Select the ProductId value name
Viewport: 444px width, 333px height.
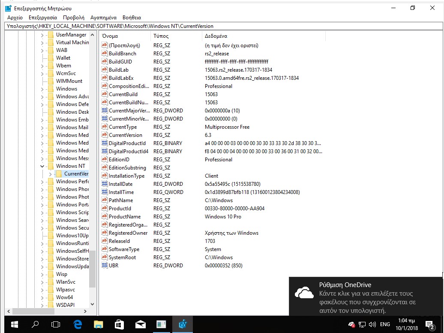[120, 209]
